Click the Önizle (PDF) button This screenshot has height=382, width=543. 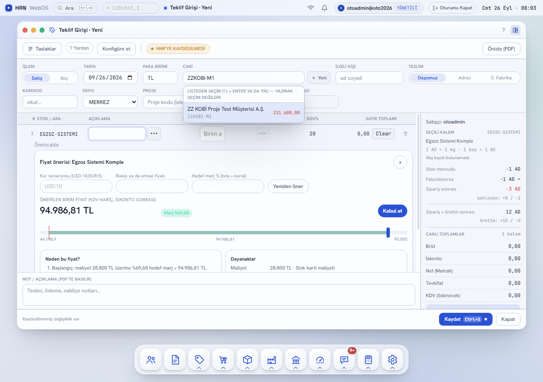point(501,49)
